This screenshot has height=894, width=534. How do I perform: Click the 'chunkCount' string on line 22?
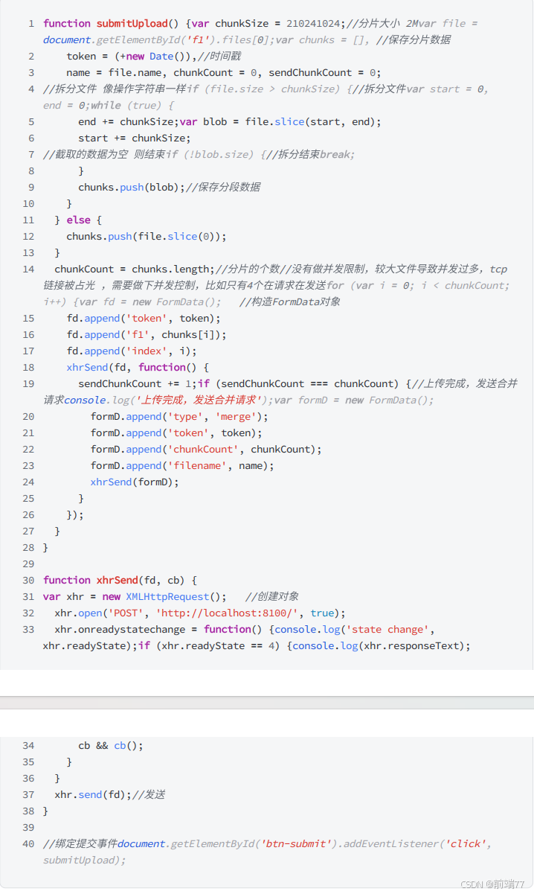(206, 449)
